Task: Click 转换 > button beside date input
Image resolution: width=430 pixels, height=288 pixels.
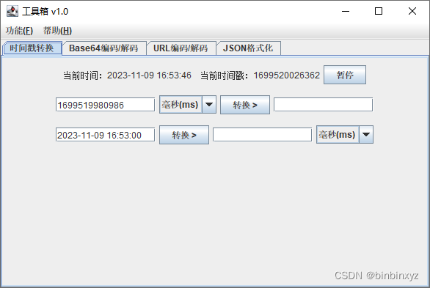Action: click(x=184, y=135)
